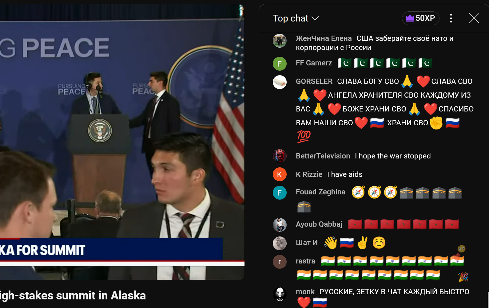Click Ayoub Qabbaj's Morocco flags message
The width and height of the screenshot is (489, 308).
point(403,224)
